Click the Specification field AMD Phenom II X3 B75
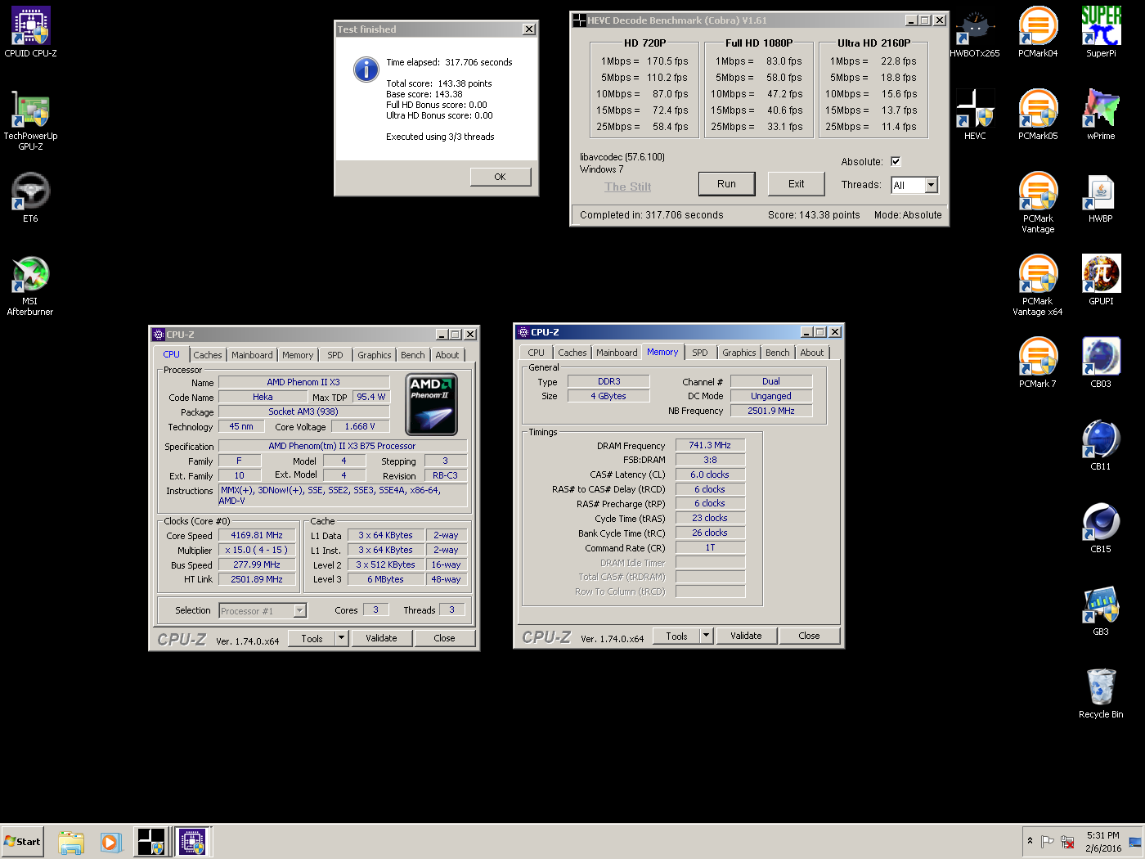Image resolution: width=1145 pixels, height=859 pixels. 342,446
